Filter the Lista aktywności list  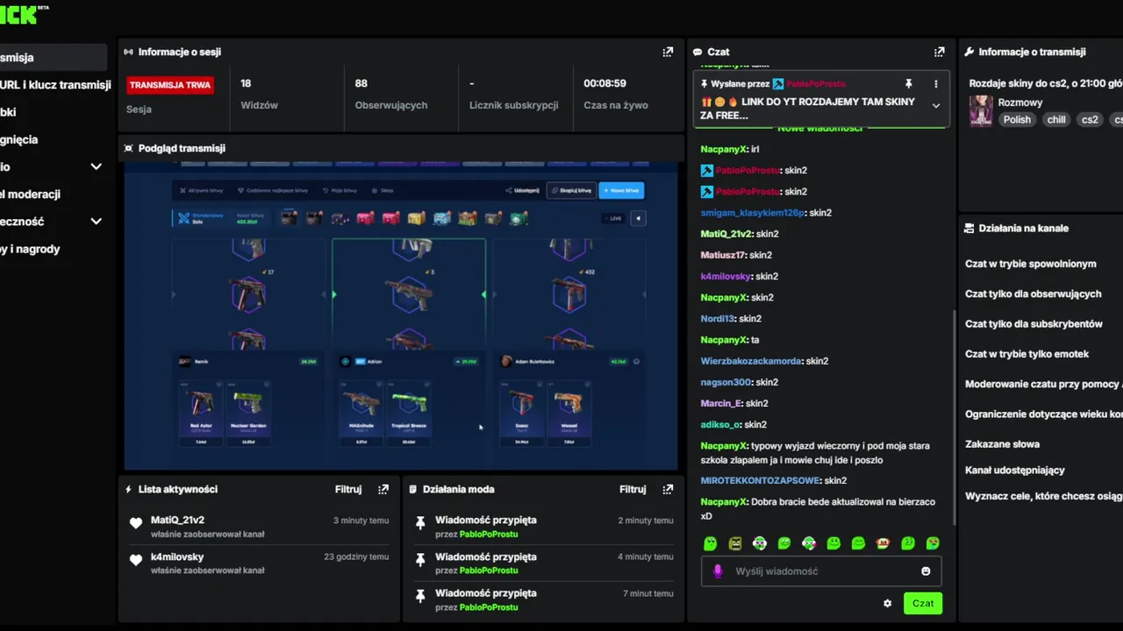[348, 489]
